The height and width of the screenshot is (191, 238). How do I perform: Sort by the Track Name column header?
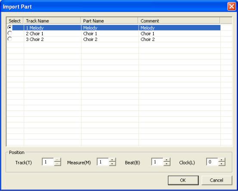[x=52, y=21]
